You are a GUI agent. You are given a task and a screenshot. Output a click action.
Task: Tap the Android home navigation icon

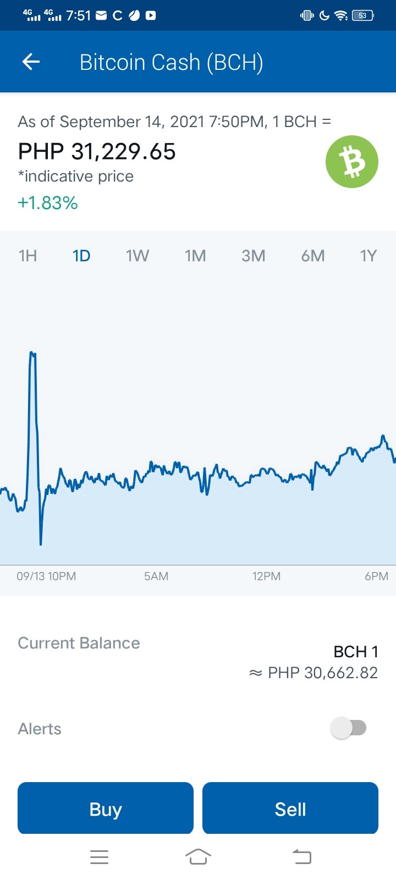[x=198, y=856]
